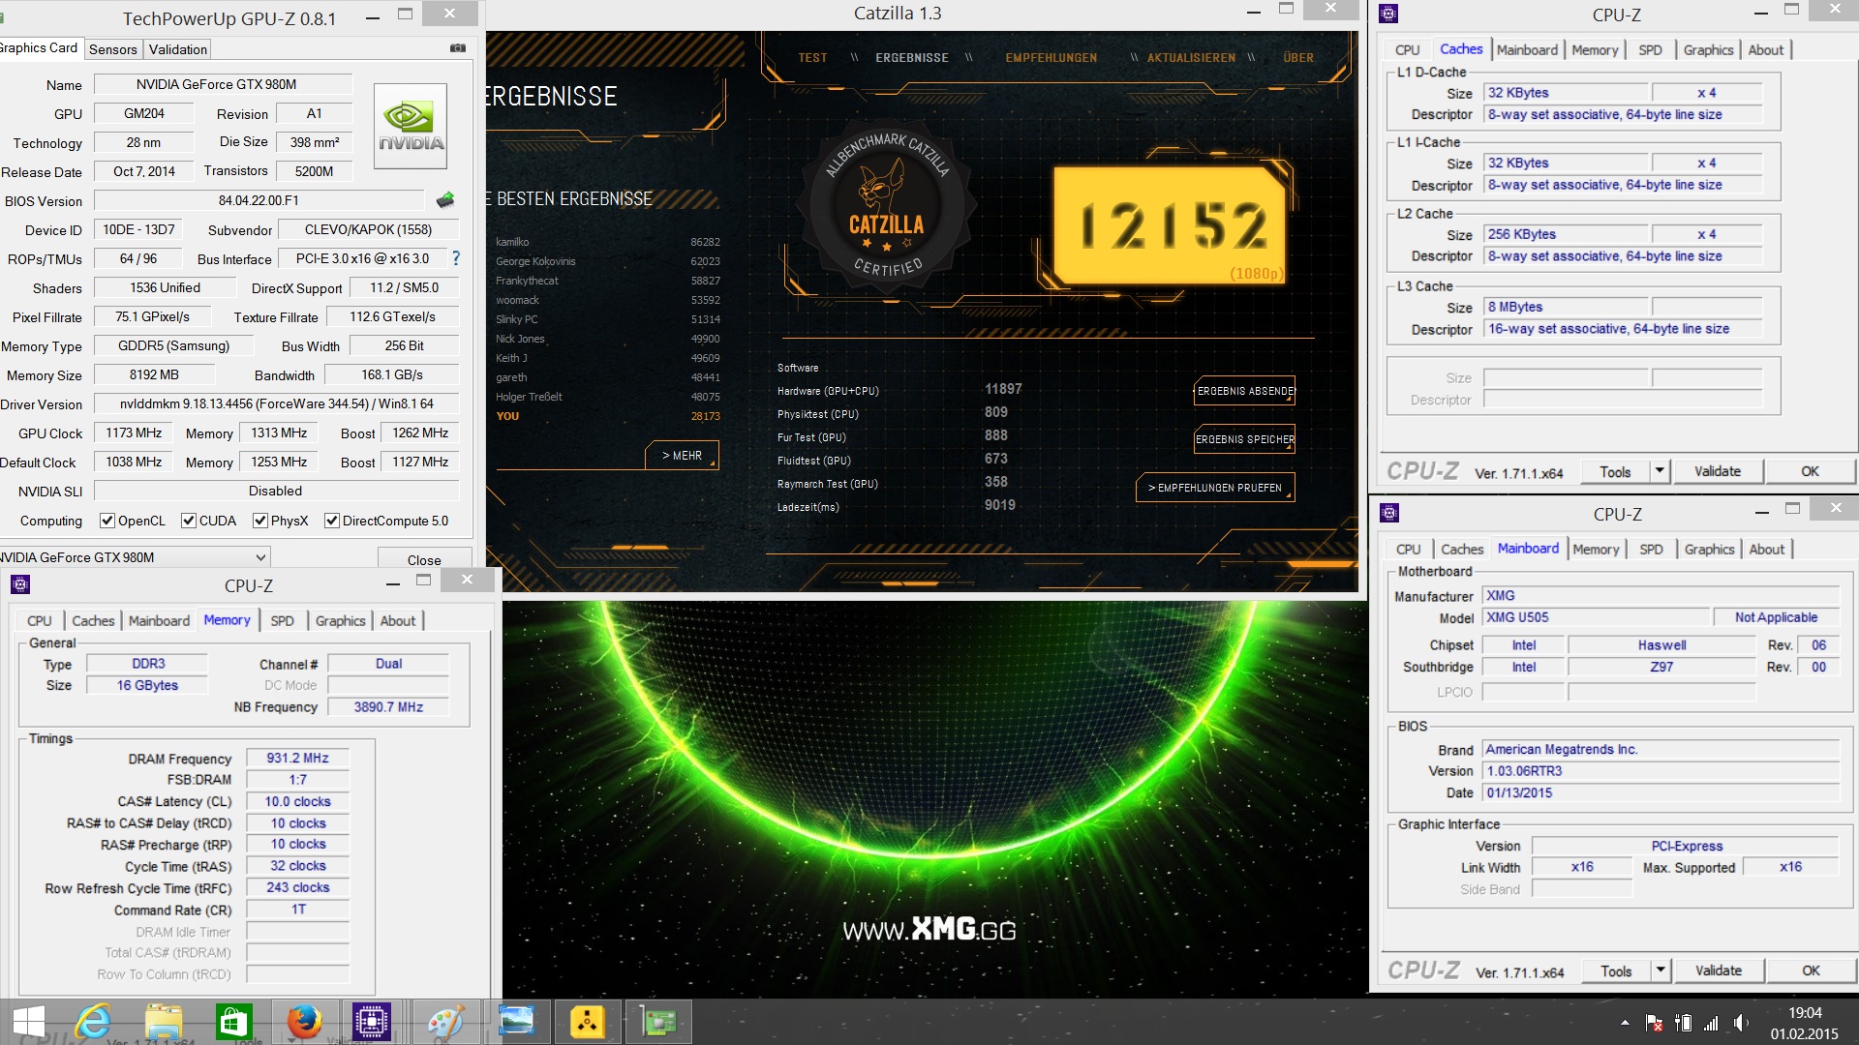Image resolution: width=1859 pixels, height=1045 pixels.
Task: Click OK in Mainboard CPU-Z window
Action: pos(1811,970)
